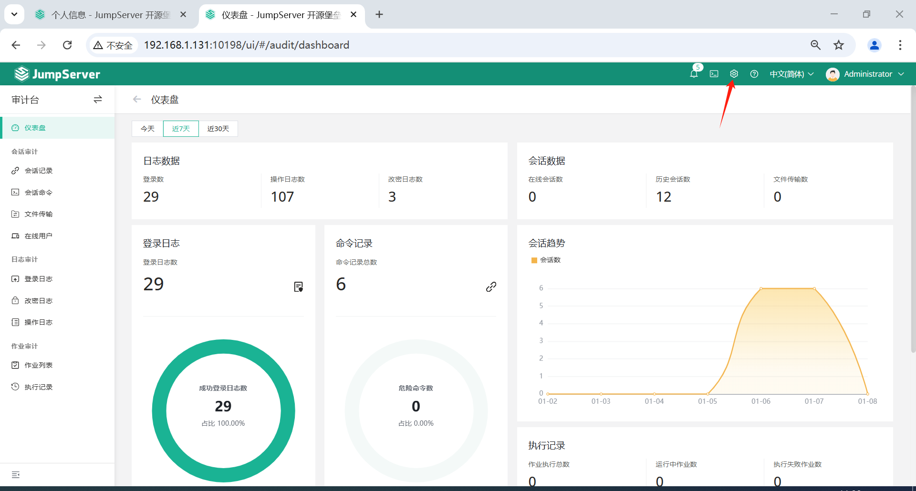This screenshot has width=916, height=491.
Task: Open the browser zoom magnifier icon
Action: (816, 45)
